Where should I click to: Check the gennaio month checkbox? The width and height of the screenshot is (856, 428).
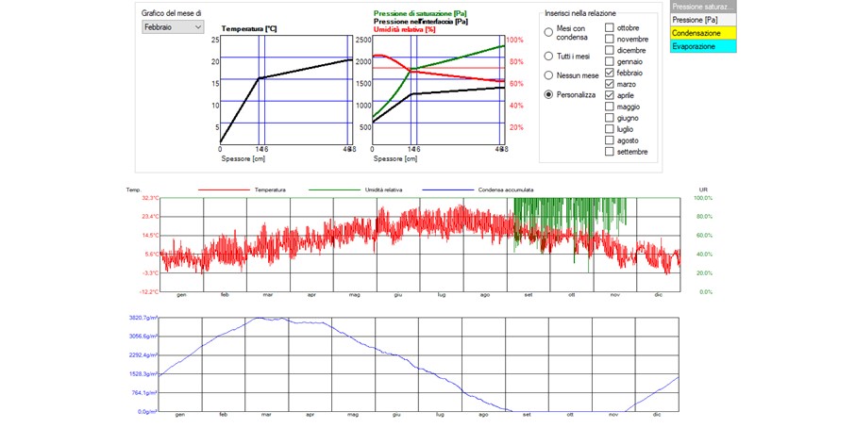[610, 61]
